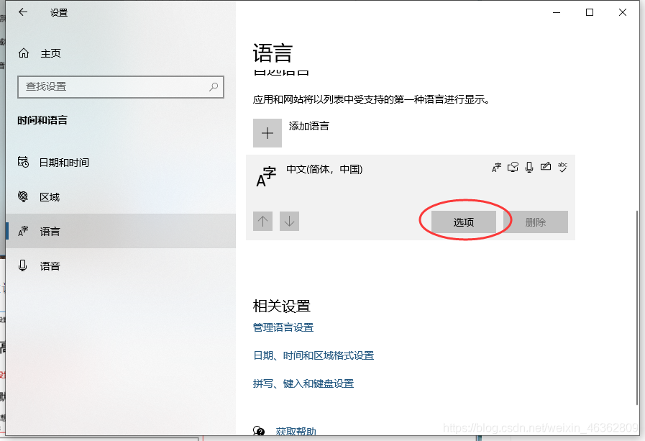Open 区域 settings page

121,197
